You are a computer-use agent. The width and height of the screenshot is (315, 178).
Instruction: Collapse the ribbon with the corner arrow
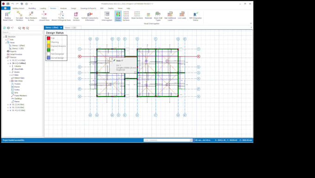(251, 24)
